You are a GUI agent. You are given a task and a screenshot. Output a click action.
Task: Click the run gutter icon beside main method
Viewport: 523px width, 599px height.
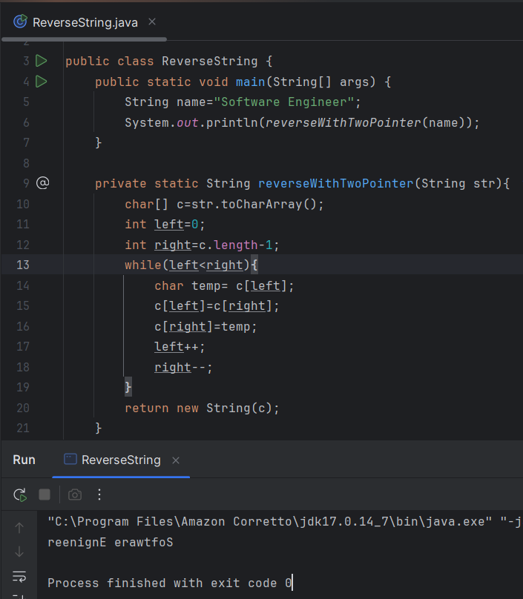coord(42,82)
